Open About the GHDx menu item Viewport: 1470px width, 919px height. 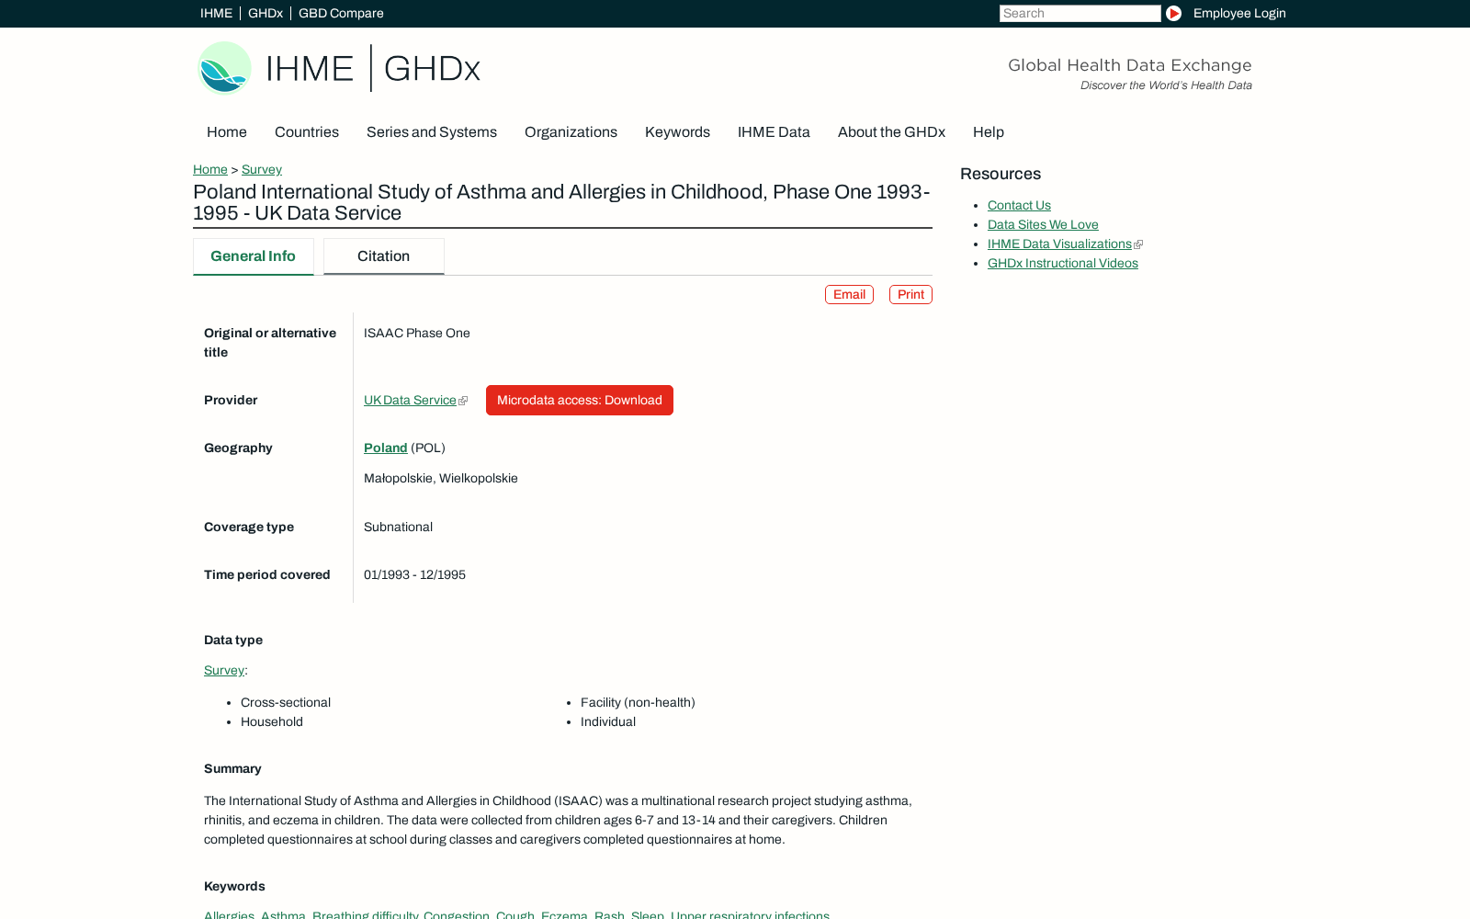tap(891, 132)
